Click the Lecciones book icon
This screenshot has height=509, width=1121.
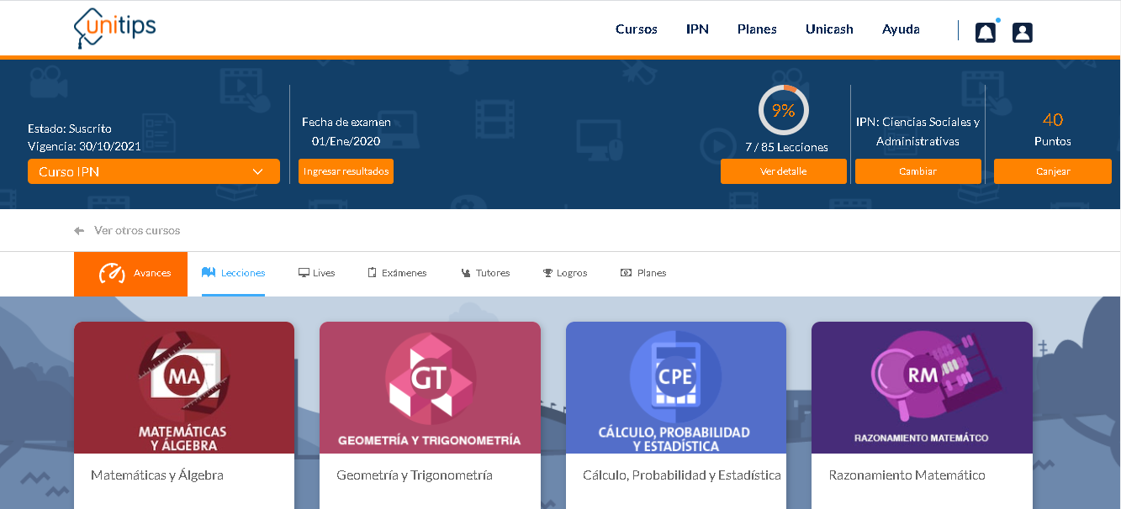pyautogui.click(x=209, y=273)
